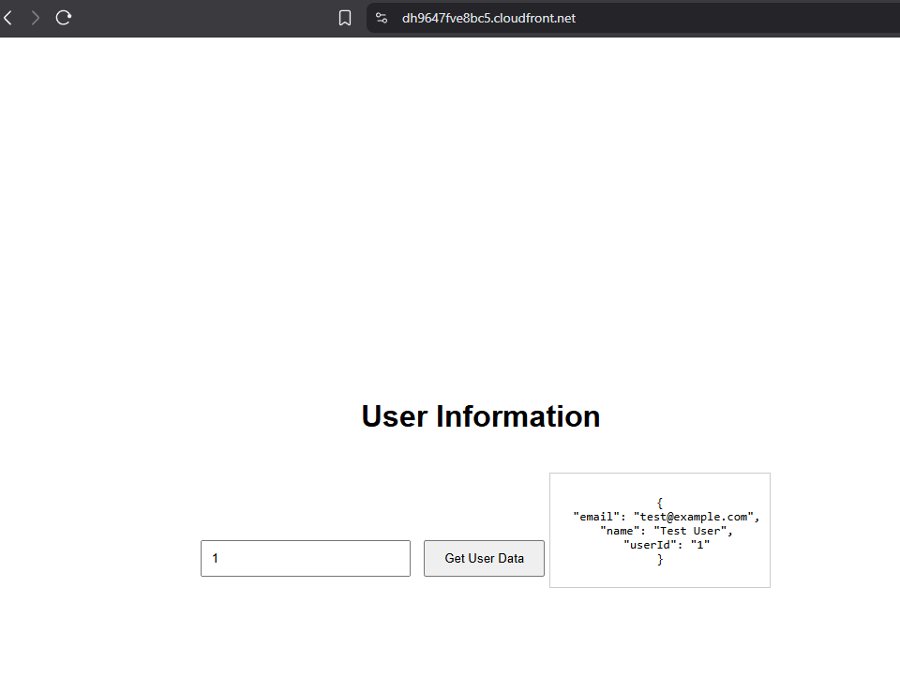
Task: Click the opening curly brace in output
Action: click(660, 503)
